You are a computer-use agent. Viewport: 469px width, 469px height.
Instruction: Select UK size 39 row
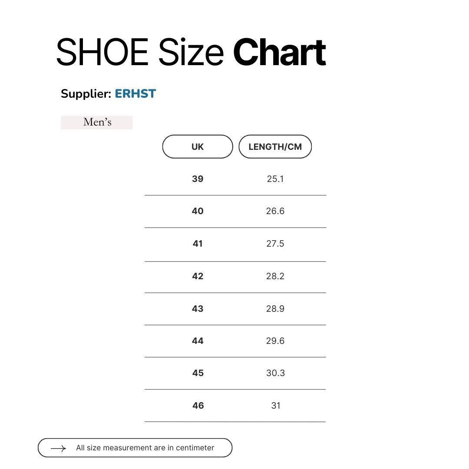click(x=235, y=179)
